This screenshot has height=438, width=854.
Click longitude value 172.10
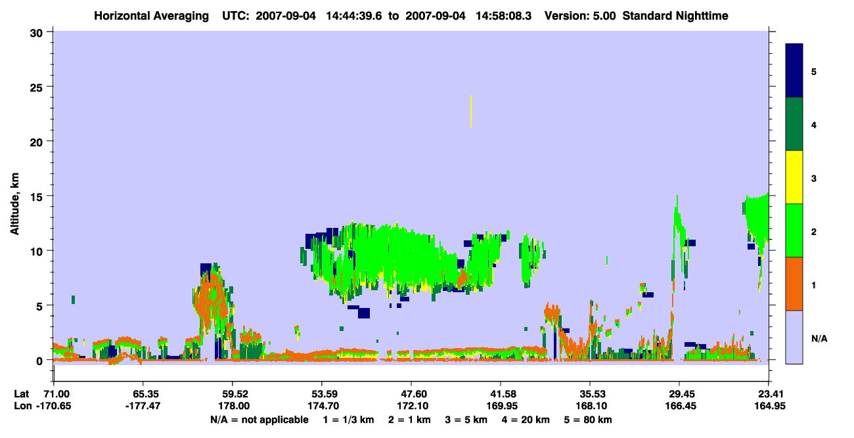[x=411, y=406]
